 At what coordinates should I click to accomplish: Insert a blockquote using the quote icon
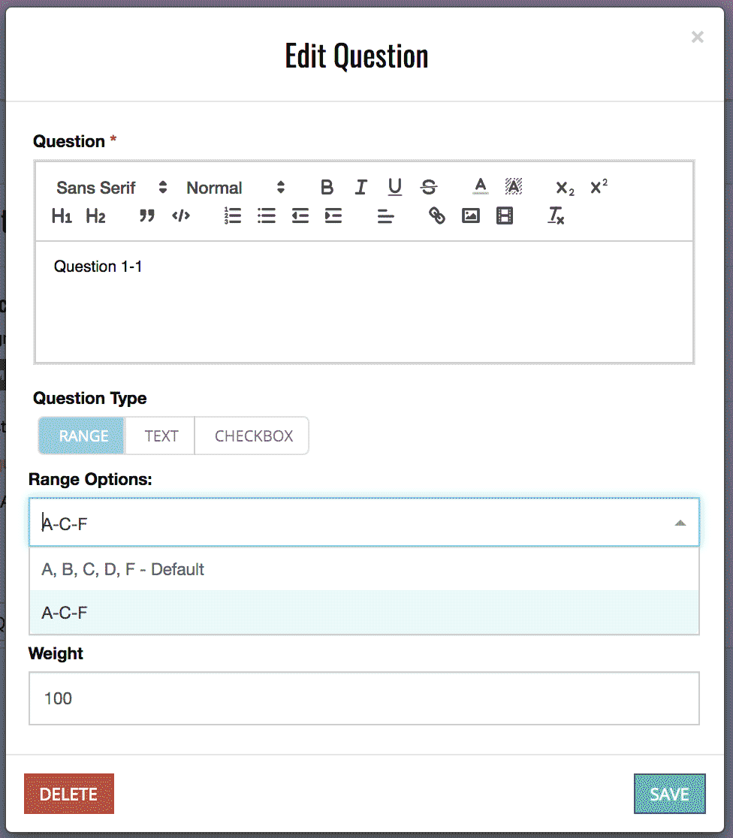point(147,216)
